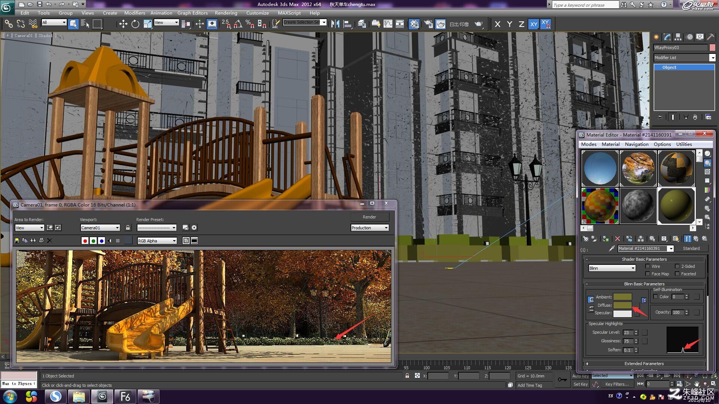Open the Modify command panel tab

click(x=667, y=37)
